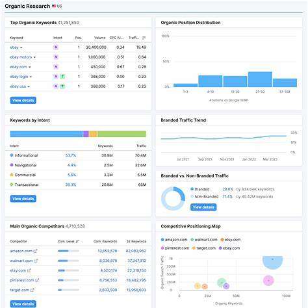Click the pink pinterest.com bubble on map
This screenshot has height=308, width=308.
(x=268, y=281)
